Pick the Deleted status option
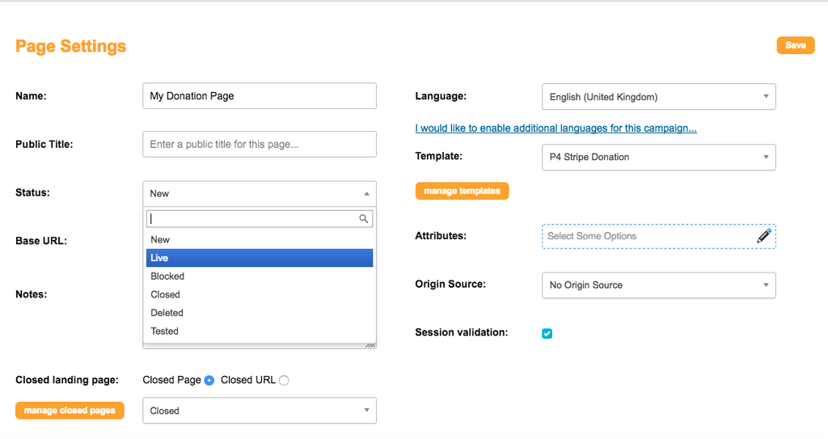 (x=260, y=313)
